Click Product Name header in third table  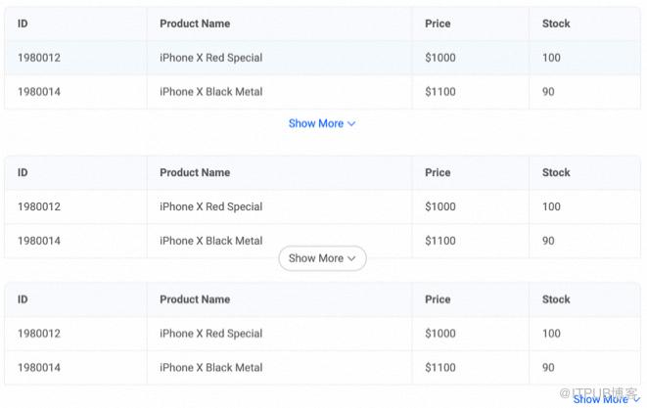195,299
